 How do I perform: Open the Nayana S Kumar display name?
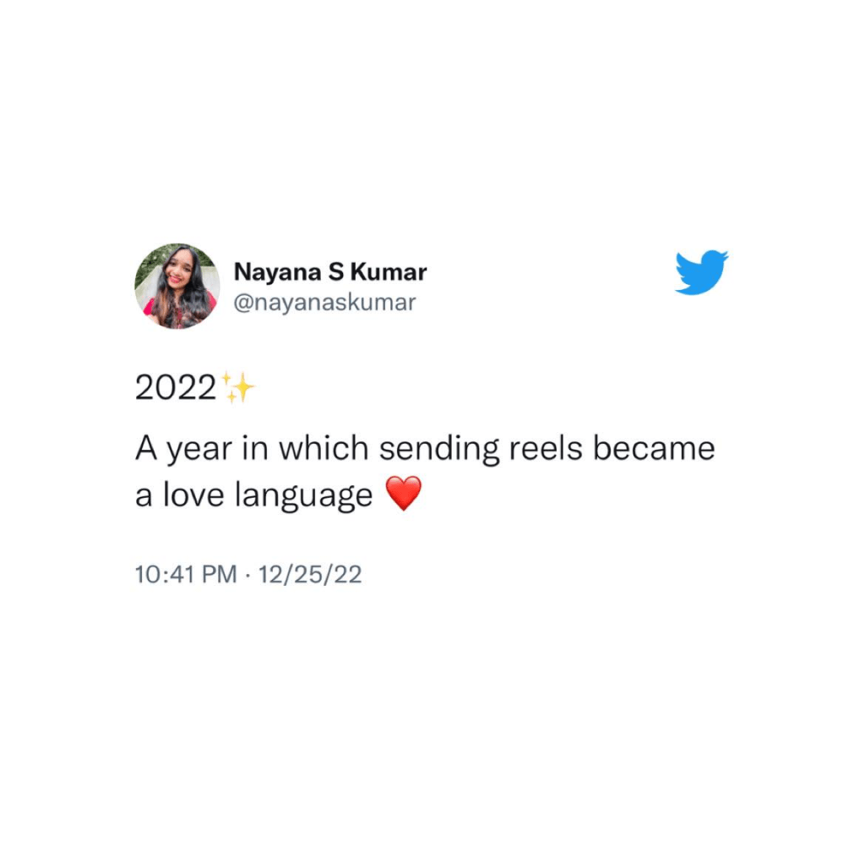[x=330, y=272]
